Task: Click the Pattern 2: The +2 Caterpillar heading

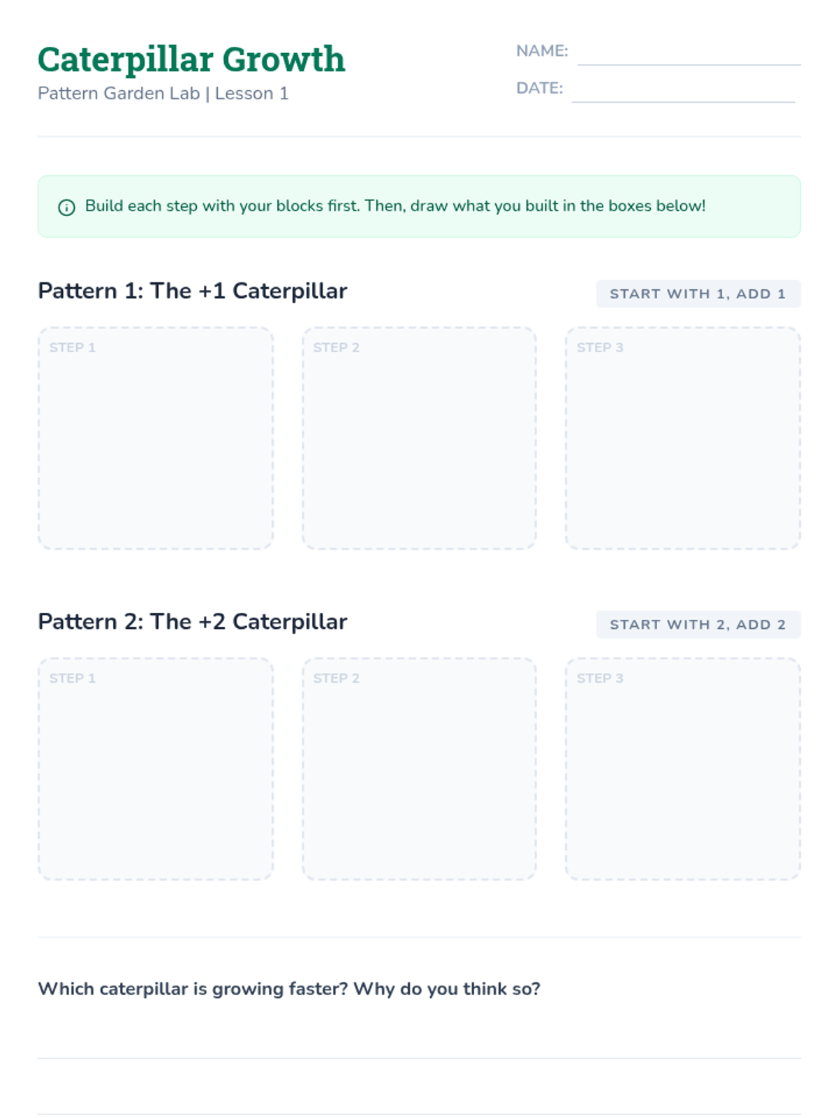Action: (192, 622)
